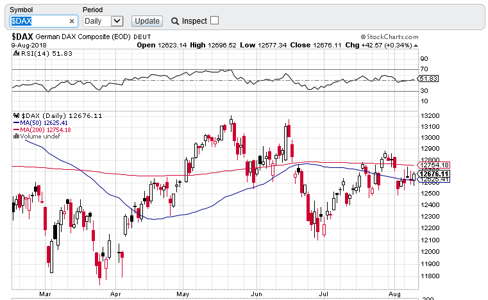Open the Period dropdown arrow
This screenshot has width=488, height=300.
tap(117, 21)
